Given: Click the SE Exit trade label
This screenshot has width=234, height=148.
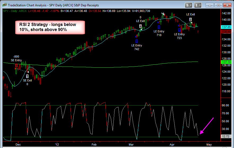Looking at the screenshot, I should tap(28, 80).
